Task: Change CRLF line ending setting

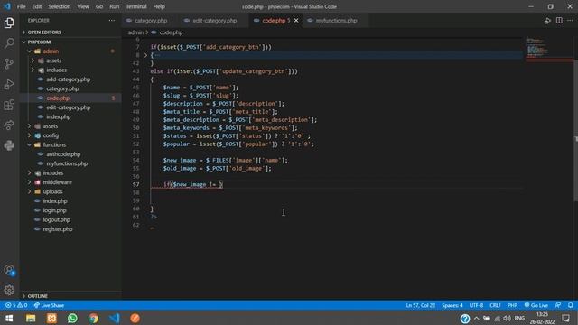Action: pos(495,305)
